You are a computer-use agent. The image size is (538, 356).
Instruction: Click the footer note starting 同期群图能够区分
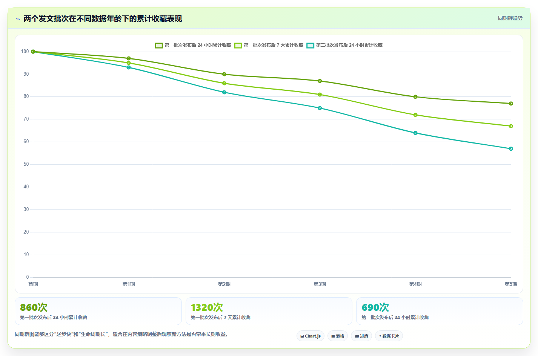(122, 334)
